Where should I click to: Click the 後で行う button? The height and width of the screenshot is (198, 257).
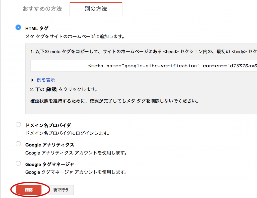[61, 190]
